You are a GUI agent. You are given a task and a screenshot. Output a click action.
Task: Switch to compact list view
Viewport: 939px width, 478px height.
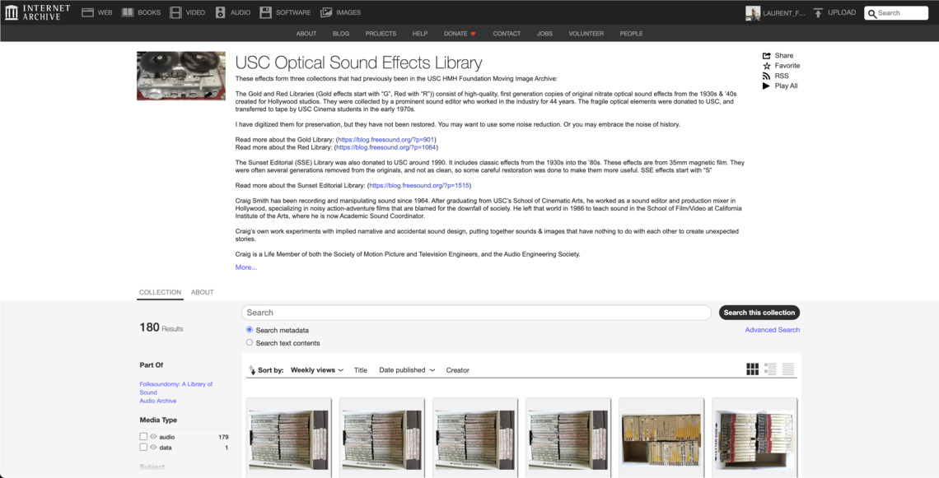pyautogui.click(x=788, y=369)
